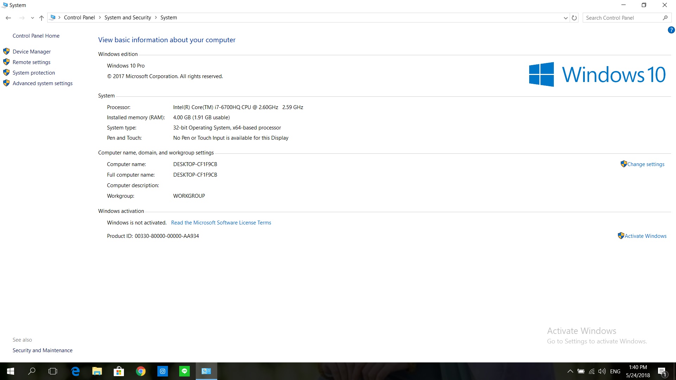Show hidden tray icons chevron
The width and height of the screenshot is (676, 380).
(x=570, y=371)
